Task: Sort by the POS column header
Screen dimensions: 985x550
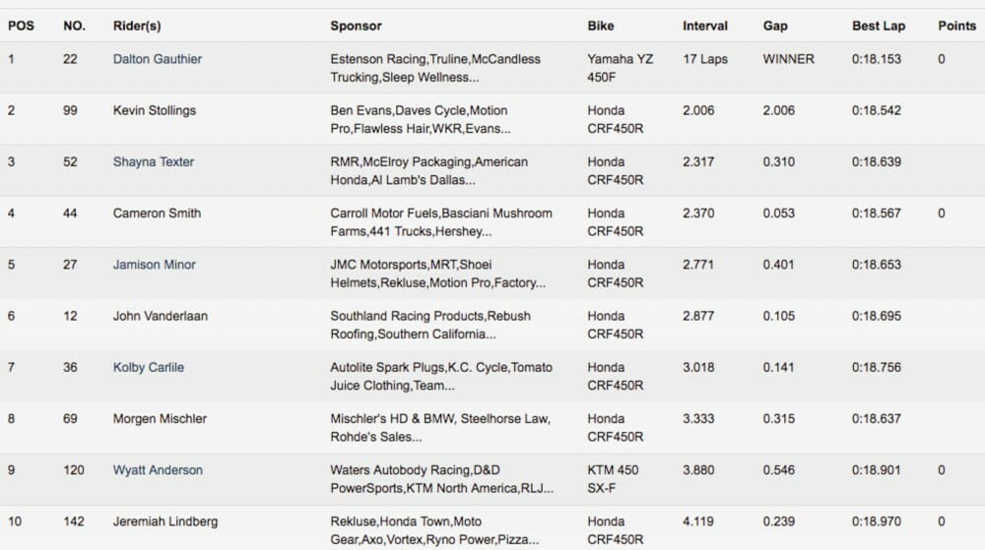Action: (x=21, y=26)
